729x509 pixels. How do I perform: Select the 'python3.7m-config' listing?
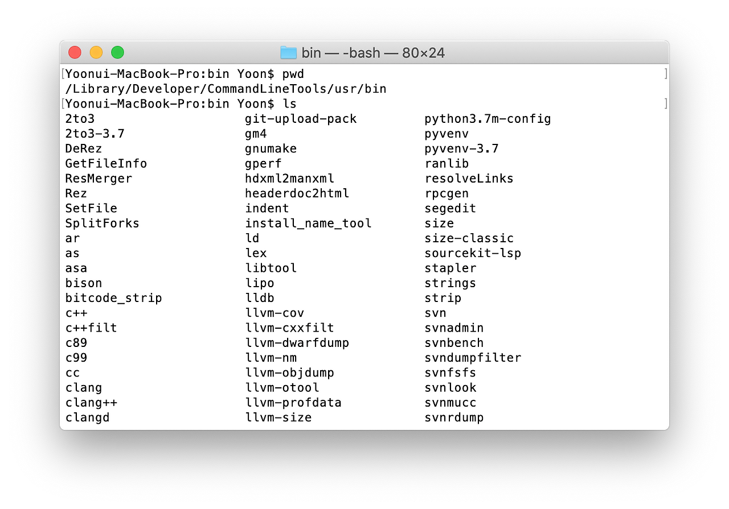tap(488, 119)
